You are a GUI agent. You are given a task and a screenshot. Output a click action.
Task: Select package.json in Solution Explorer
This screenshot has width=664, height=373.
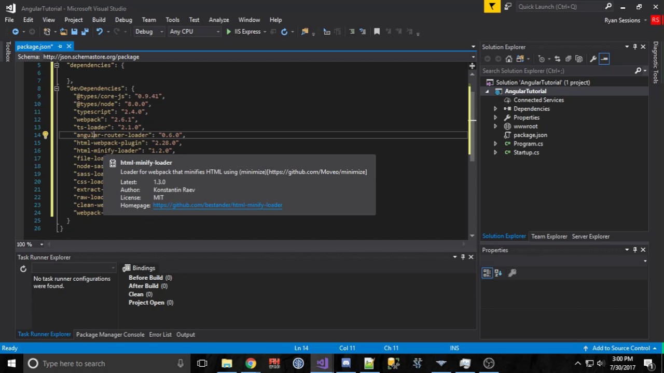click(530, 135)
